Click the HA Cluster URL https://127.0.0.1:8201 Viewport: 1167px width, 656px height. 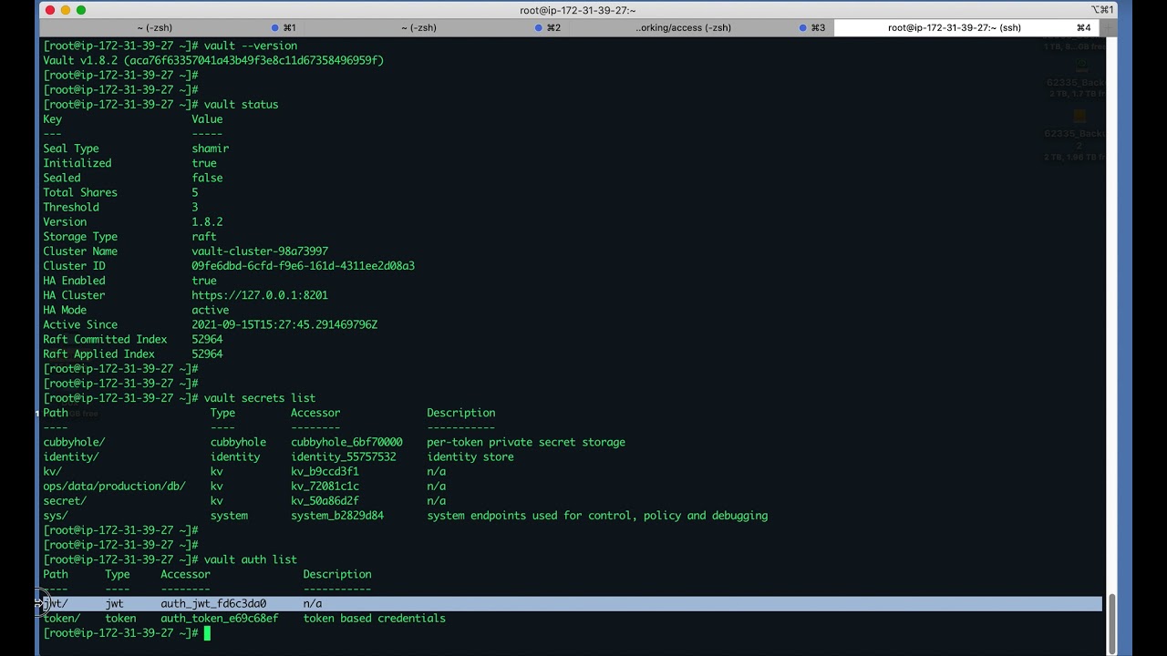point(260,295)
